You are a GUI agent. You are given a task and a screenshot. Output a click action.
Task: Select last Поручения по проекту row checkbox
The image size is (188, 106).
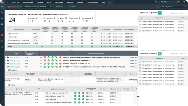pos(140,84)
